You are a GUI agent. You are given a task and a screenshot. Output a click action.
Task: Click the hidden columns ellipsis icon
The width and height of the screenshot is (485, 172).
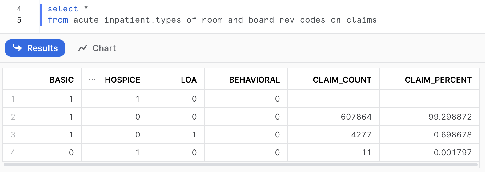(x=92, y=80)
